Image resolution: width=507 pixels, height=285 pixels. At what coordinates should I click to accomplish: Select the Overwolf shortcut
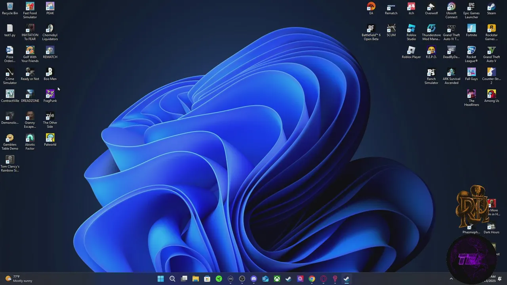431,9
